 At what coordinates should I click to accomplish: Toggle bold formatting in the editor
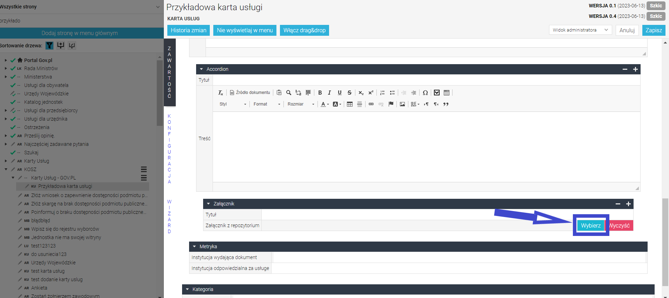pos(320,93)
